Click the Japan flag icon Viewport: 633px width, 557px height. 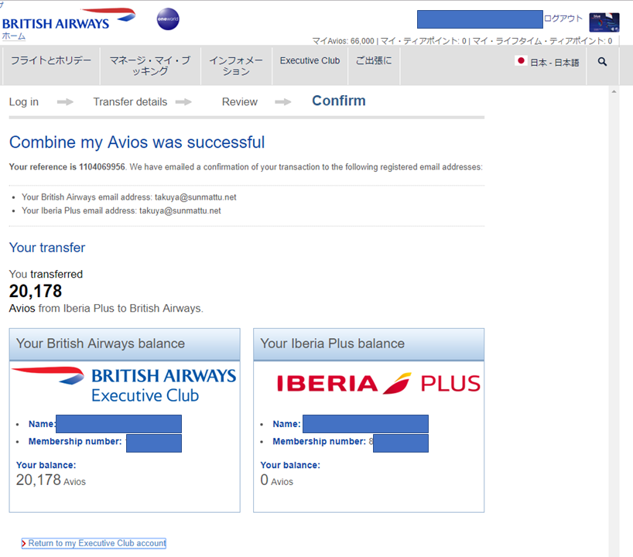(521, 61)
